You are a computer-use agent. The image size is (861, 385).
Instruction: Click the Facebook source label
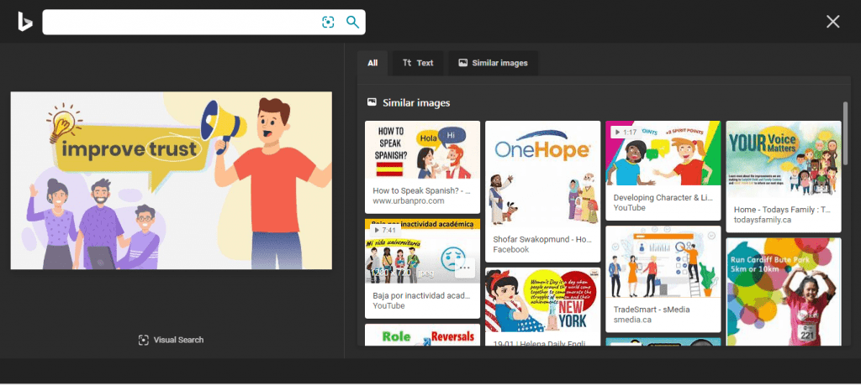pyautogui.click(x=510, y=249)
